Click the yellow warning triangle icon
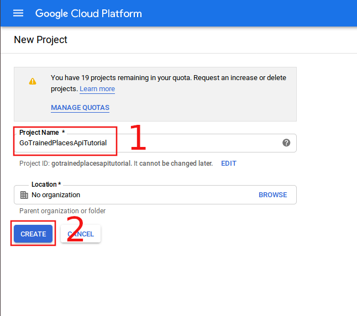 coord(33,81)
